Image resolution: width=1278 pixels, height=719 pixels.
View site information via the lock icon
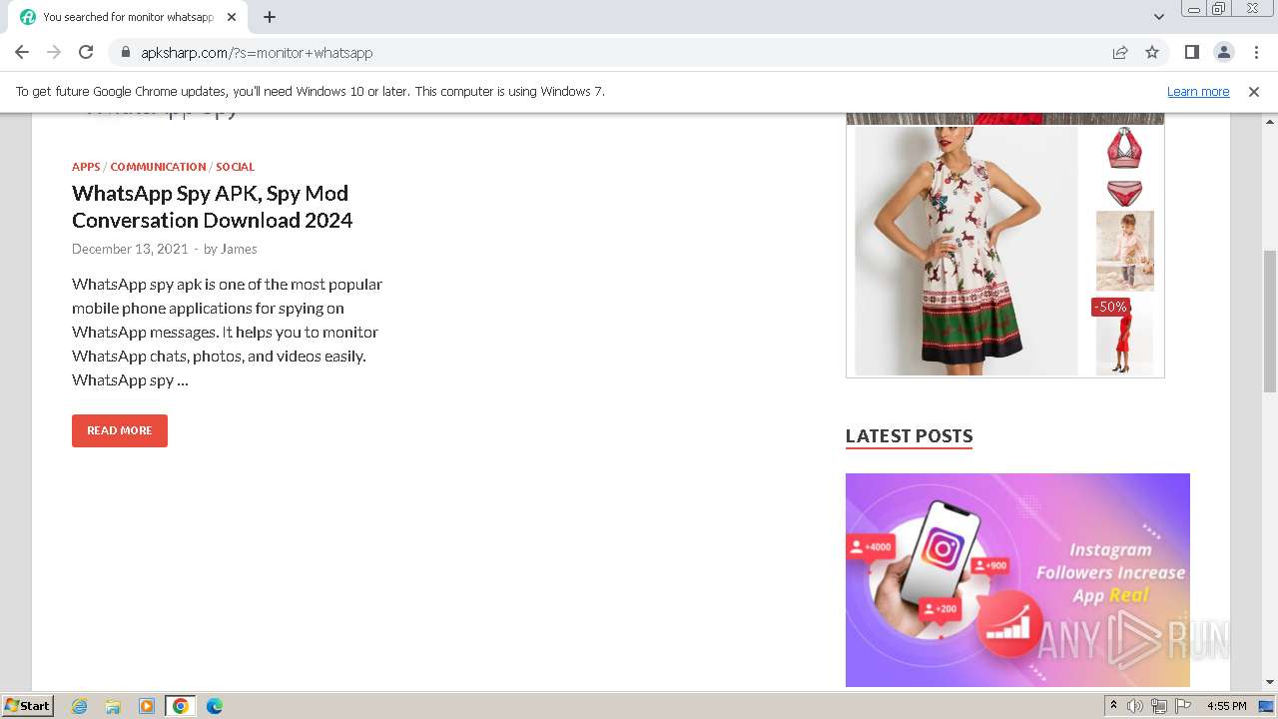coord(125,53)
